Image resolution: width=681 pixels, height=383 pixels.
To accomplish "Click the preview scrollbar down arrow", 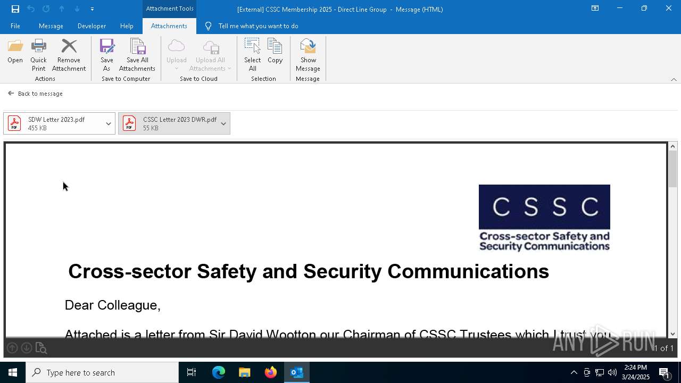I will [673, 334].
